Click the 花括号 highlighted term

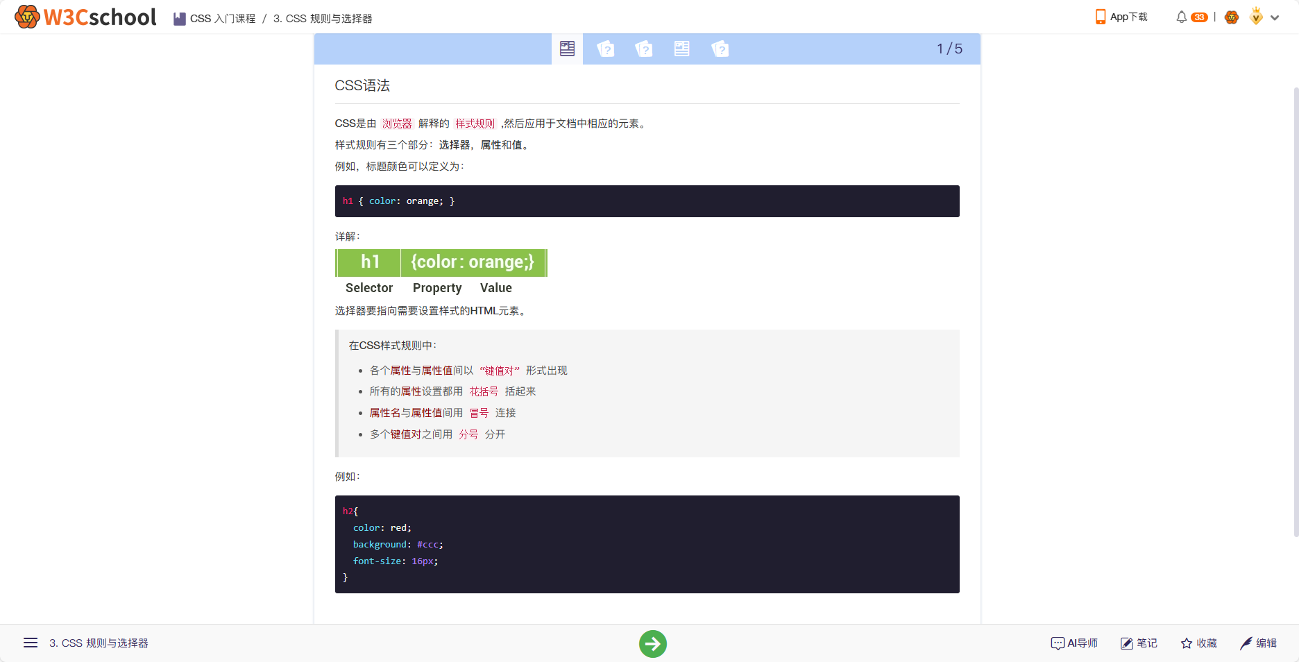[484, 391]
